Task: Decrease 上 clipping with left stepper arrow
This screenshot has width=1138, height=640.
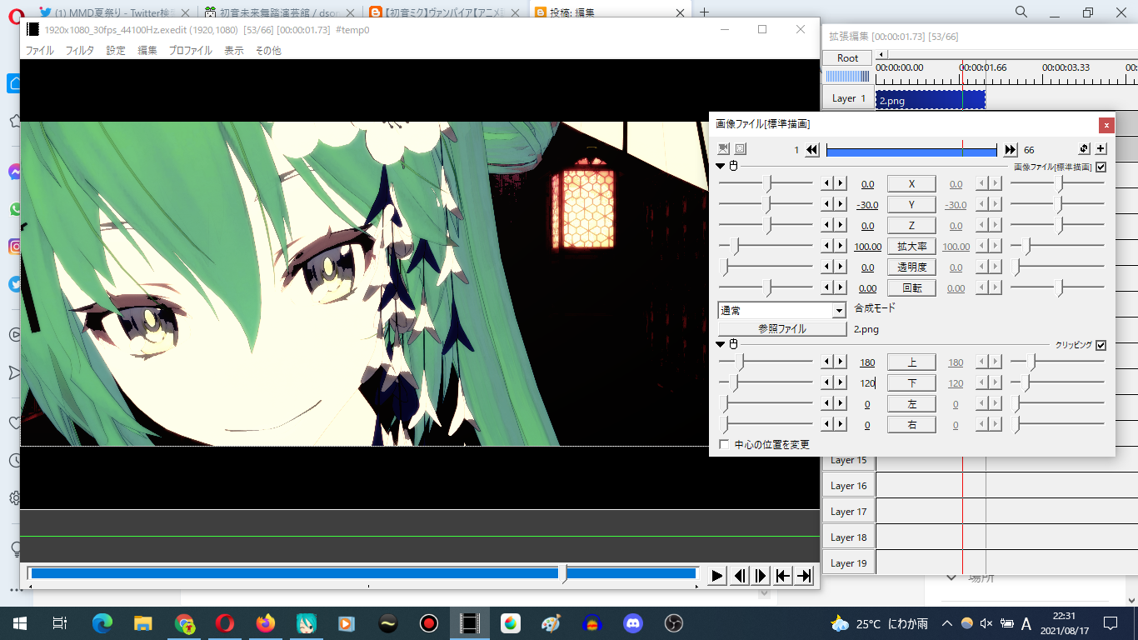Action: [x=827, y=362]
